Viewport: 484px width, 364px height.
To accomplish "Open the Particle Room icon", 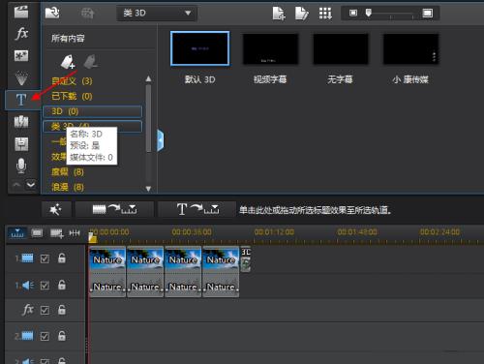I will pos(21,77).
